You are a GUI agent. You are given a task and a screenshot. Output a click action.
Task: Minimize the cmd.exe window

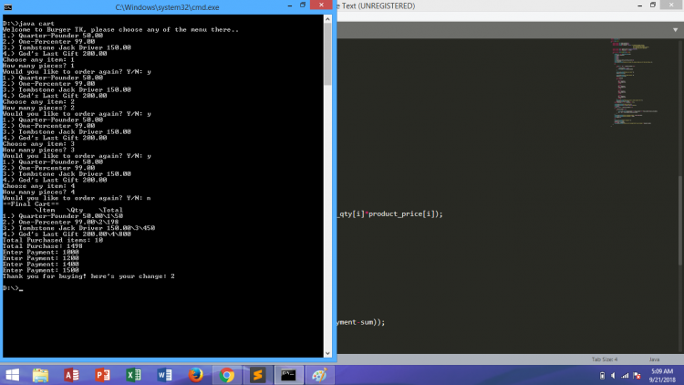290,5
